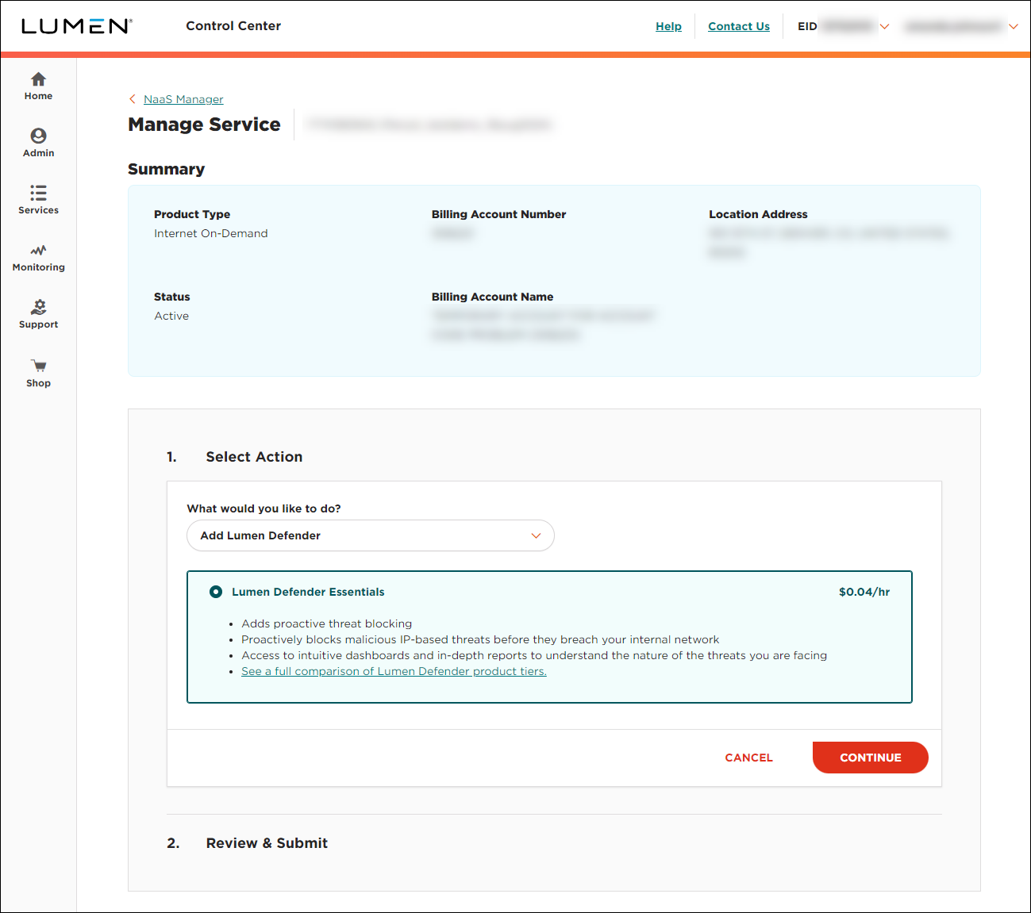Click the Manage Service heading

click(x=204, y=125)
